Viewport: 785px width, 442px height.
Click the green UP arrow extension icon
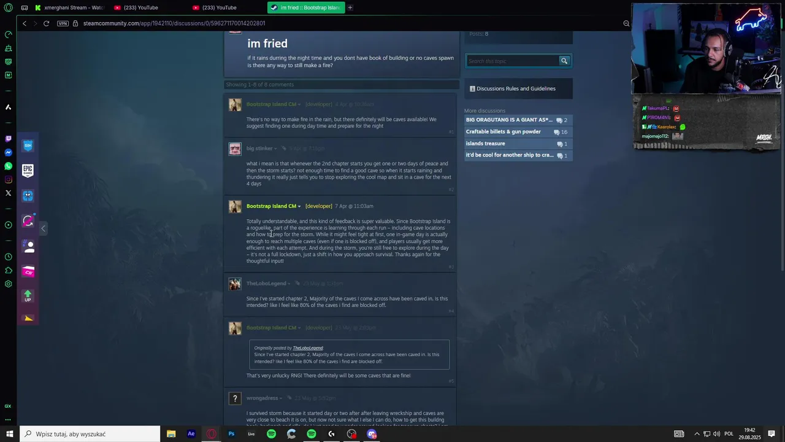click(x=28, y=296)
